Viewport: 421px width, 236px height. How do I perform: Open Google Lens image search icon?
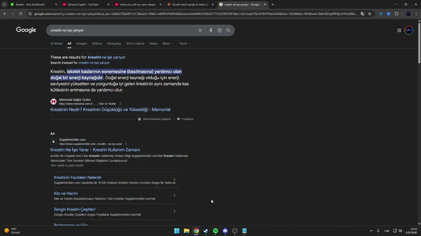pos(220,30)
